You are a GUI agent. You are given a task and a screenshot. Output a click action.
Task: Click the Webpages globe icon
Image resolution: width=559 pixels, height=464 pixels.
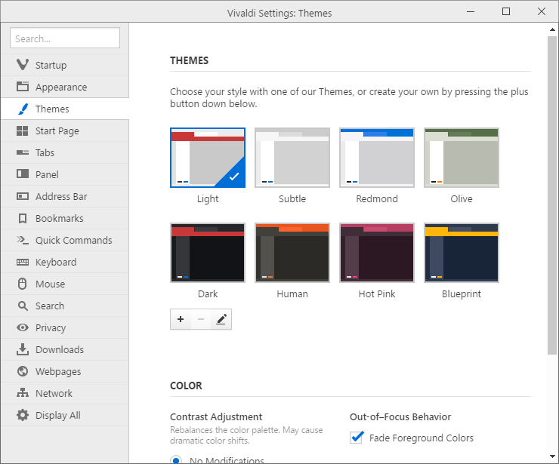pyautogui.click(x=23, y=371)
